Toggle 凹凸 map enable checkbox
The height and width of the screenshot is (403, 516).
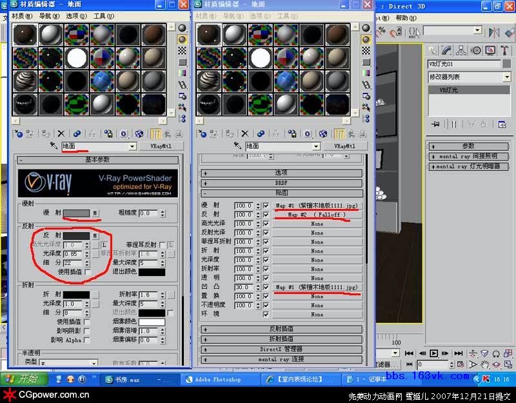266,287
